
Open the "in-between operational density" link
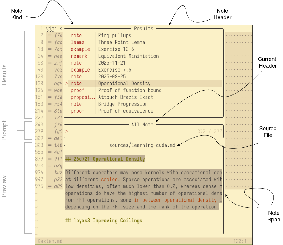pyautogui.click(x=175, y=200)
